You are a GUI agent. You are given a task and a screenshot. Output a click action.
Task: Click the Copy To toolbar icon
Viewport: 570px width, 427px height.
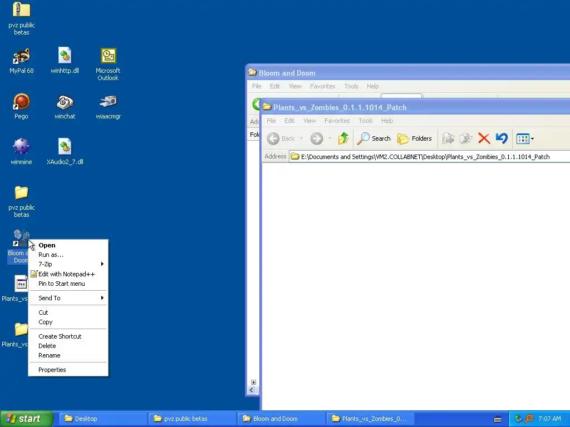pos(466,138)
